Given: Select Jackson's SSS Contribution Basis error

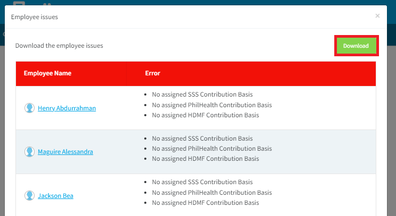Looking at the screenshot, I should [202, 182].
